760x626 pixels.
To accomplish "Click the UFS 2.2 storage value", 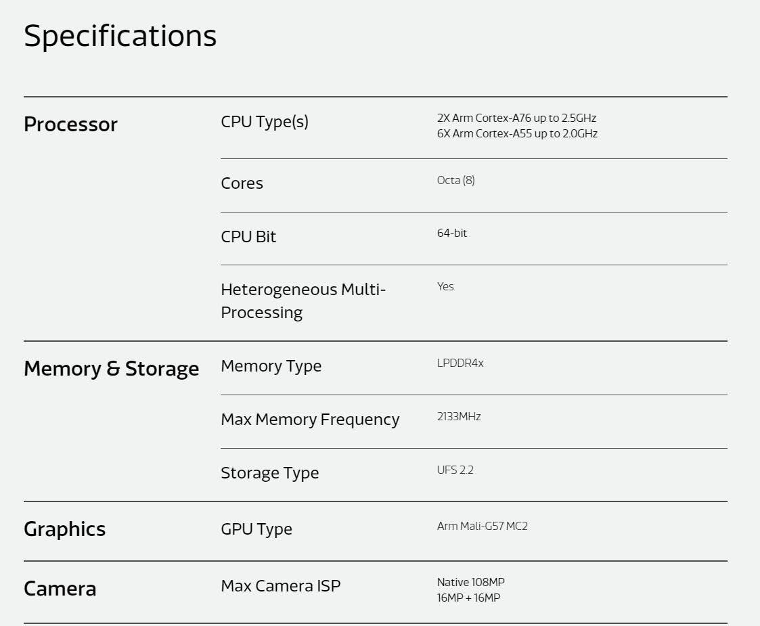I will [455, 470].
